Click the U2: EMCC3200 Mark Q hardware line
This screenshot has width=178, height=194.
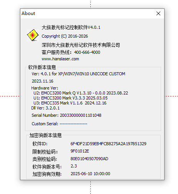[x=81, y=93]
